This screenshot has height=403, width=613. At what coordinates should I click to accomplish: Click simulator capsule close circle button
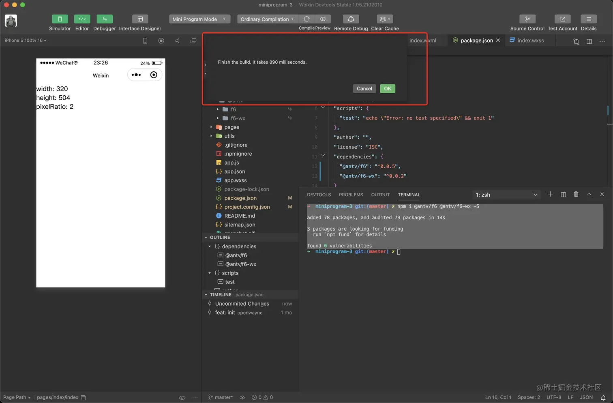tap(154, 75)
